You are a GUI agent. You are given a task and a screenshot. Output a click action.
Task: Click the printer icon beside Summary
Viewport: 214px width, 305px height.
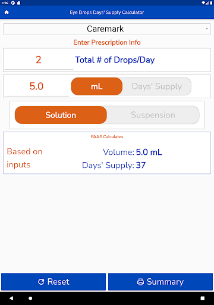tap(140, 282)
